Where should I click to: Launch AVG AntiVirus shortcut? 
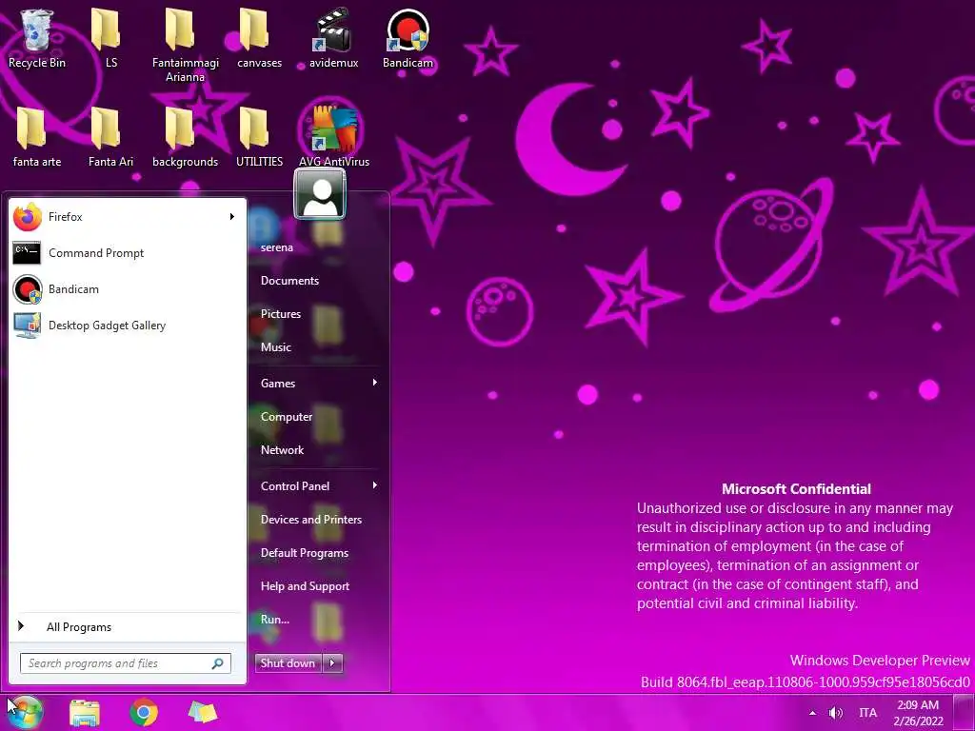tap(334, 137)
